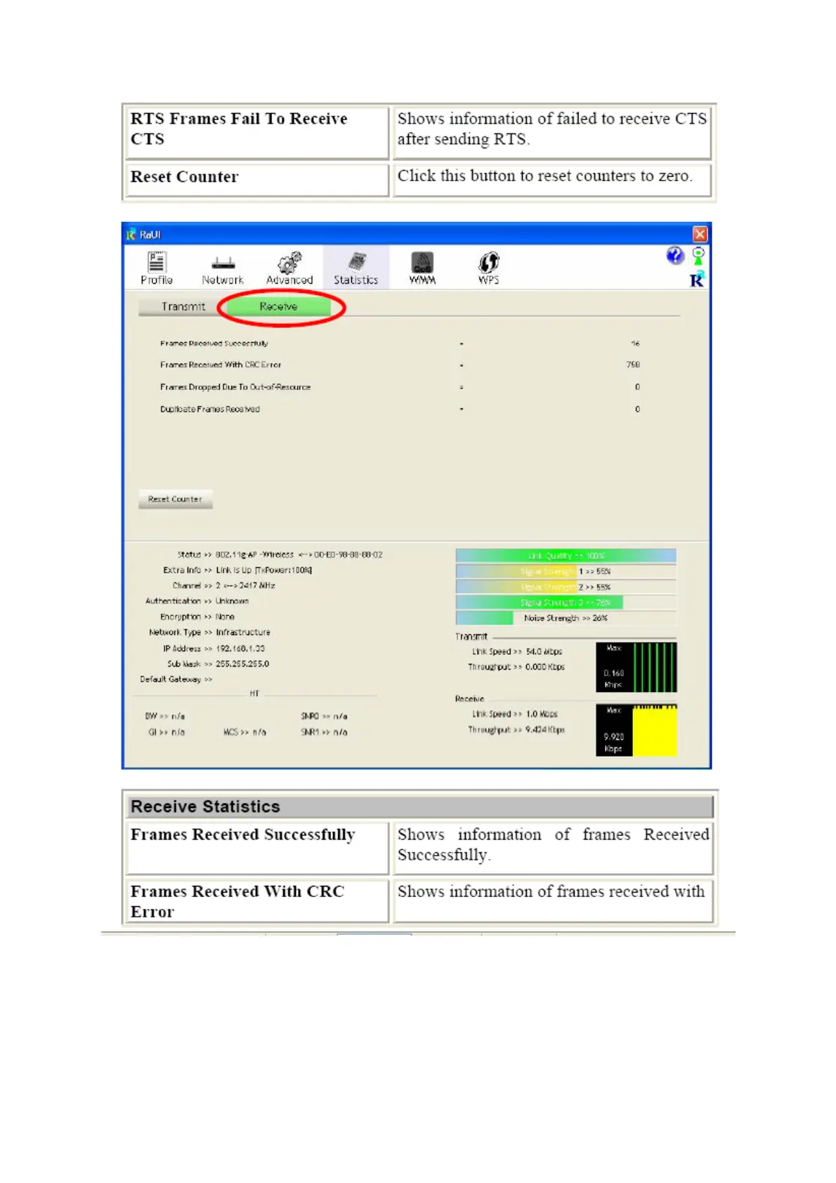This screenshot has width=836, height=1183.
Task: Select the Statistics calculator icon
Action: pos(356,262)
